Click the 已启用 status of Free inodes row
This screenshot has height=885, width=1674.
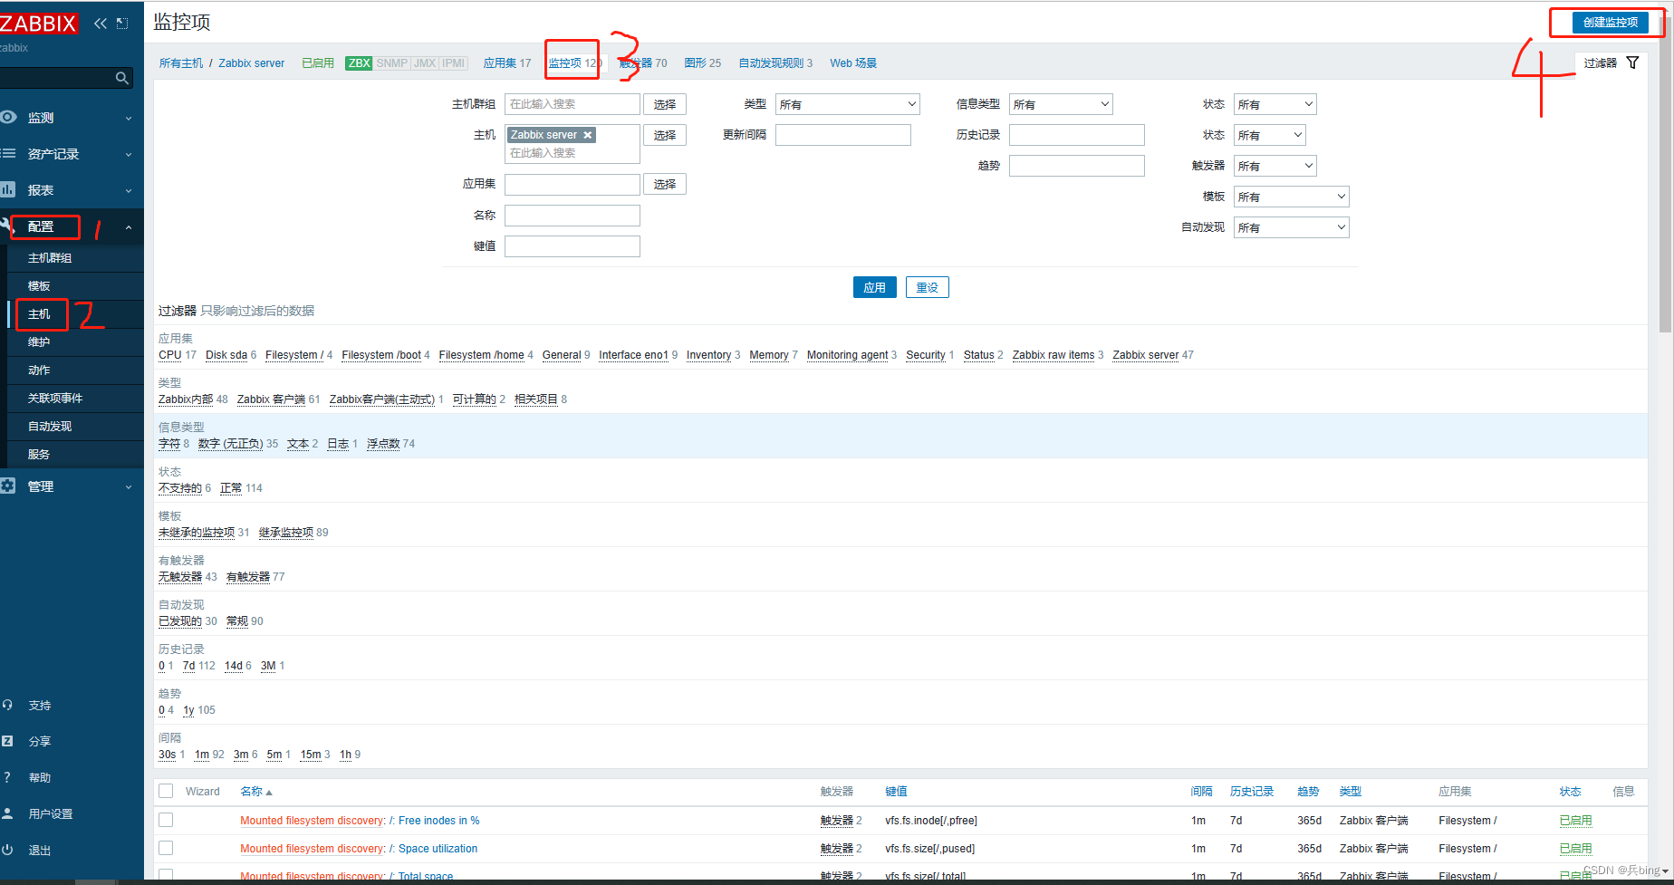tap(1575, 821)
